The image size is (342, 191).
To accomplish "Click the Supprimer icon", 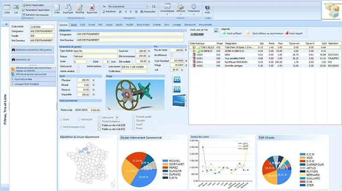I will click(92, 9).
